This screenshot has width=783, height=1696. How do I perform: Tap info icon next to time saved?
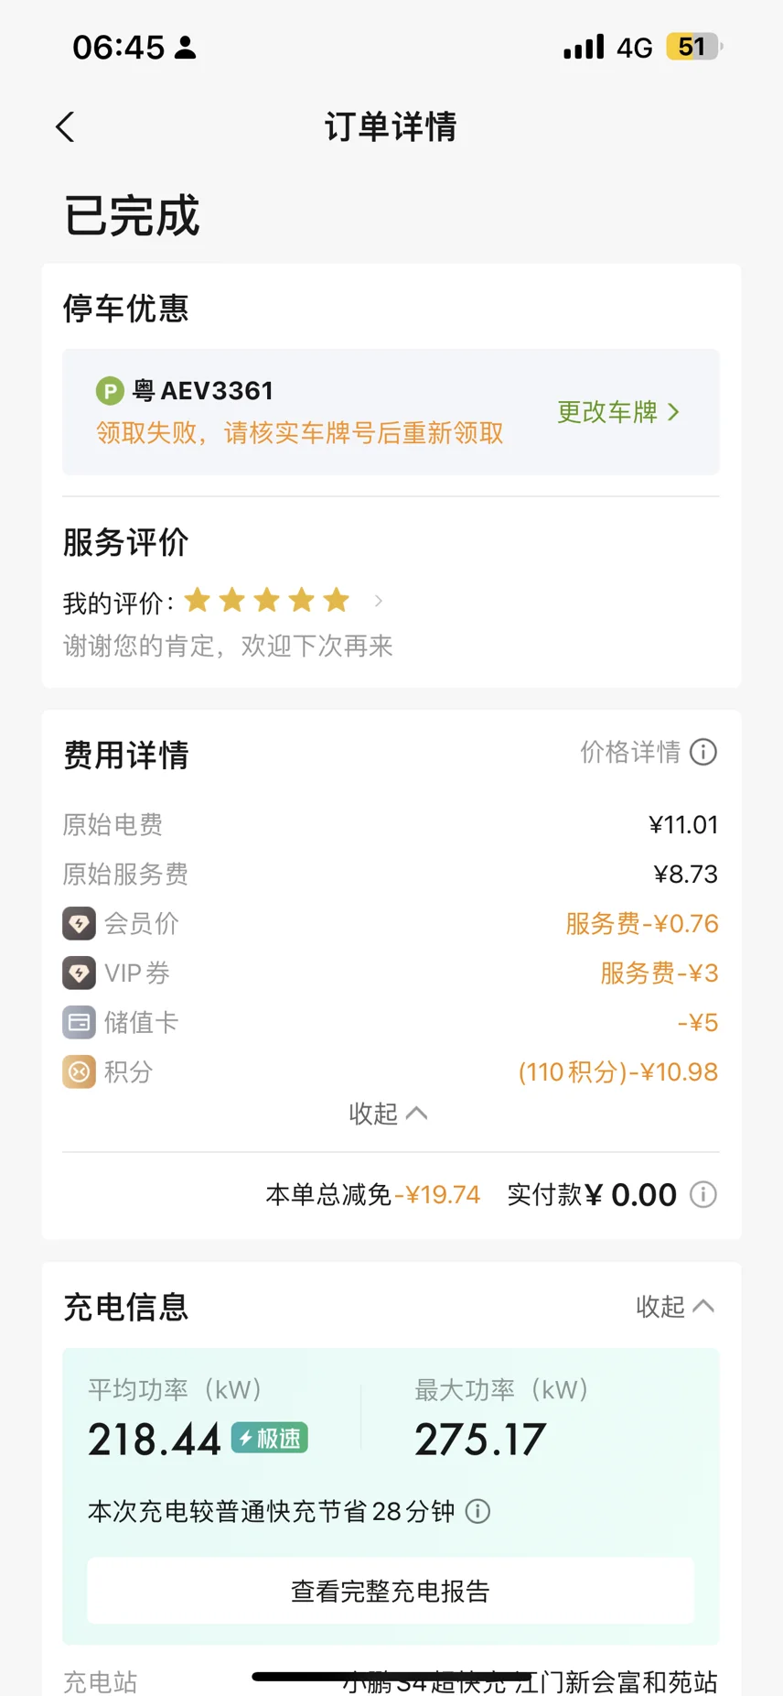point(477,1511)
